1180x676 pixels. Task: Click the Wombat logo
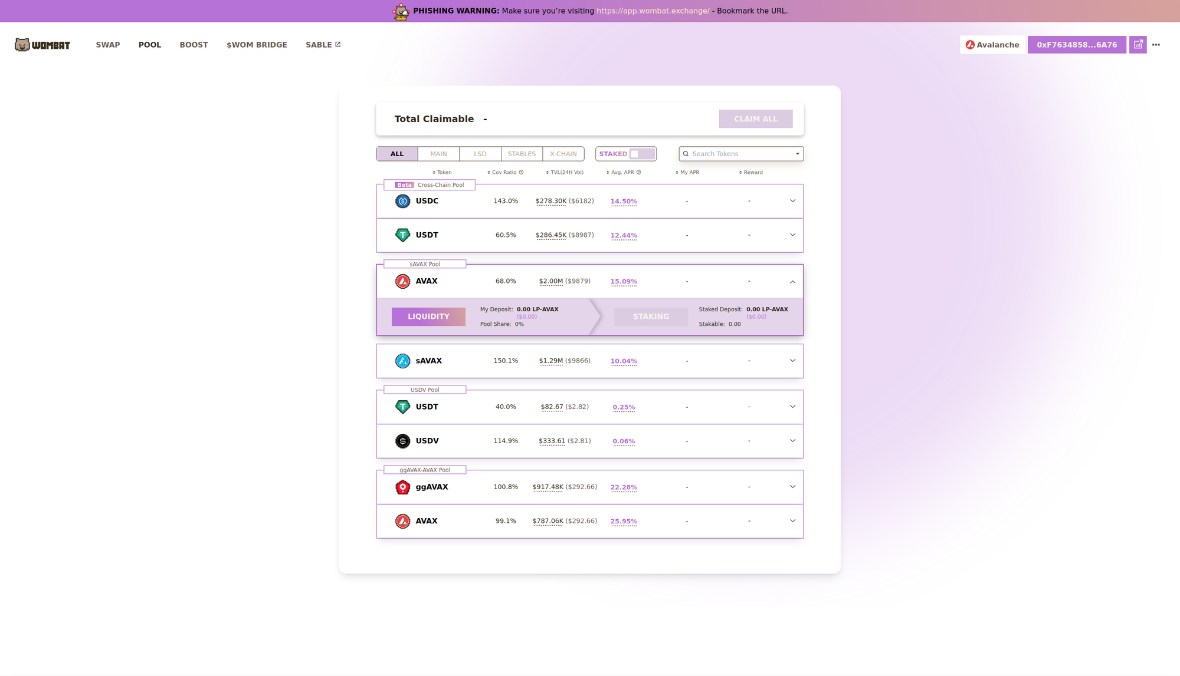(42, 45)
